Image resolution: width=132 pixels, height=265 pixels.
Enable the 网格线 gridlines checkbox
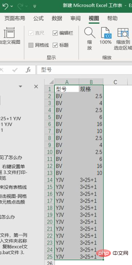coord(31,45)
